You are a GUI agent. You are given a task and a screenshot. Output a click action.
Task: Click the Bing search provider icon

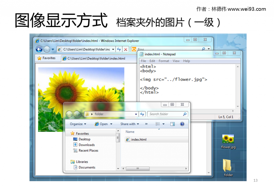[x=134, y=49]
